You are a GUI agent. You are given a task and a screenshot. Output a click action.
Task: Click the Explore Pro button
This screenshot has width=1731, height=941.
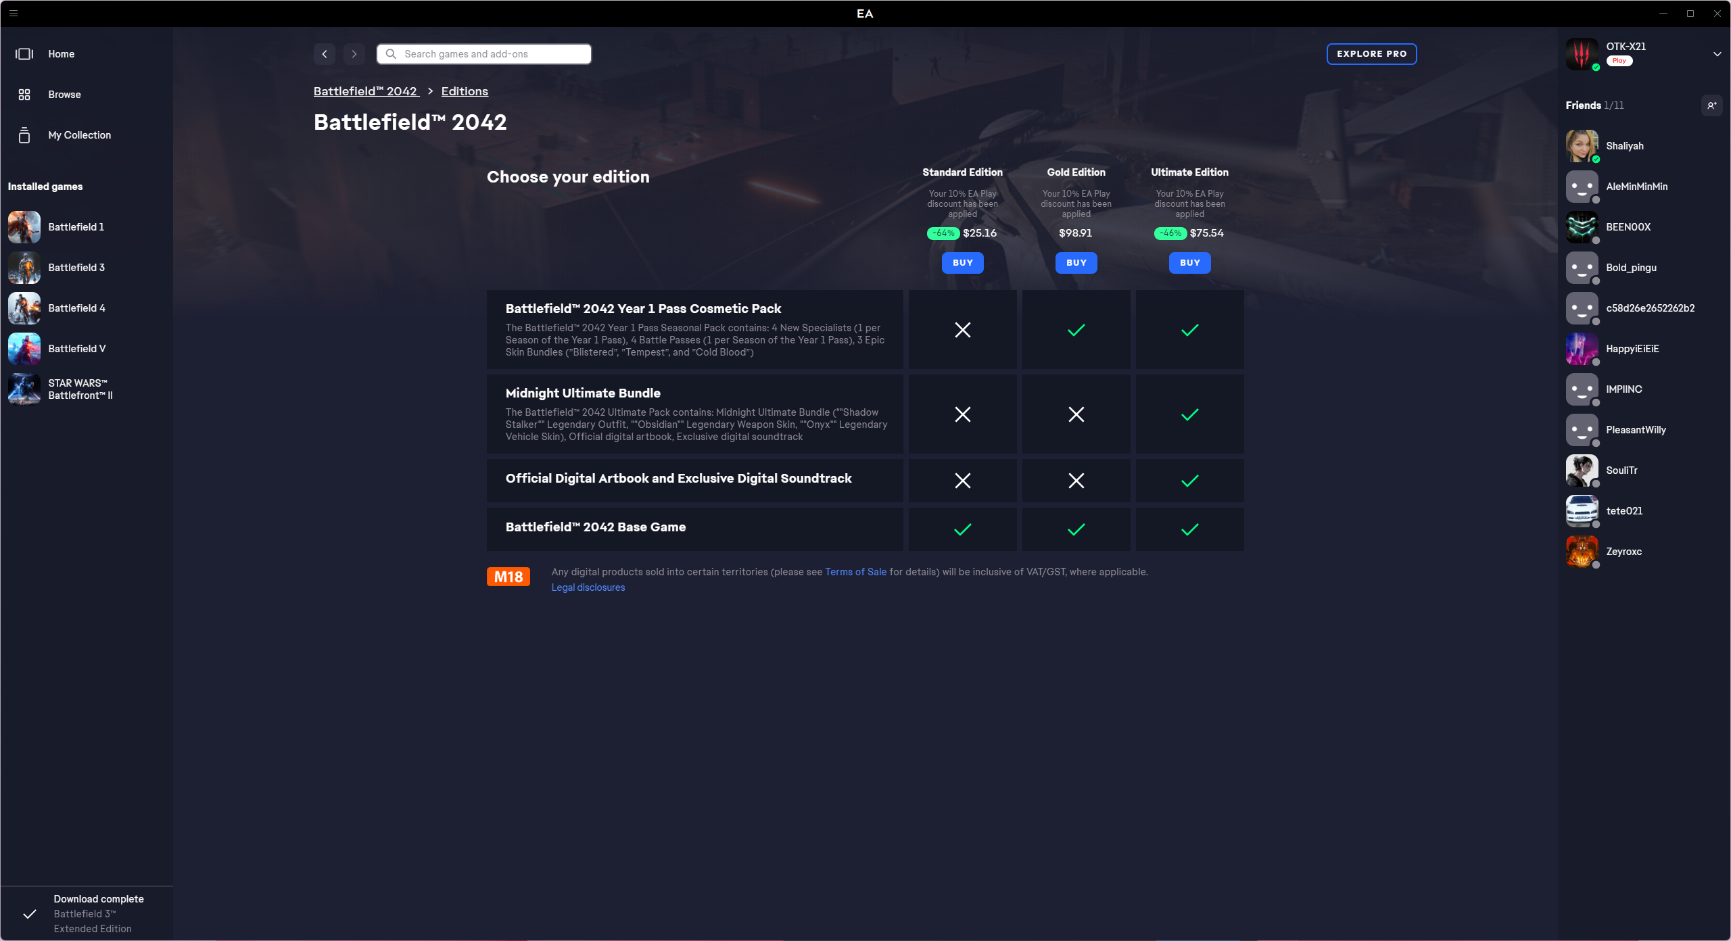[x=1372, y=54]
